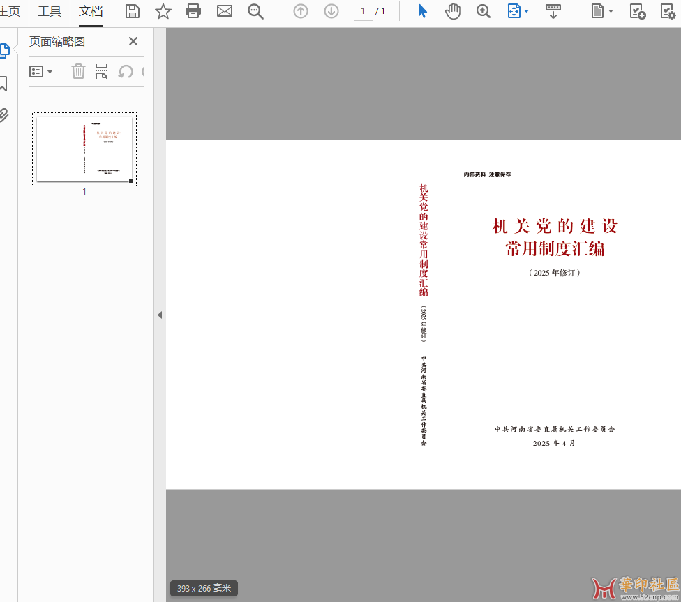681x602 pixels.
Task: Close the 页面缩略图 panel
Action: coord(133,42)
